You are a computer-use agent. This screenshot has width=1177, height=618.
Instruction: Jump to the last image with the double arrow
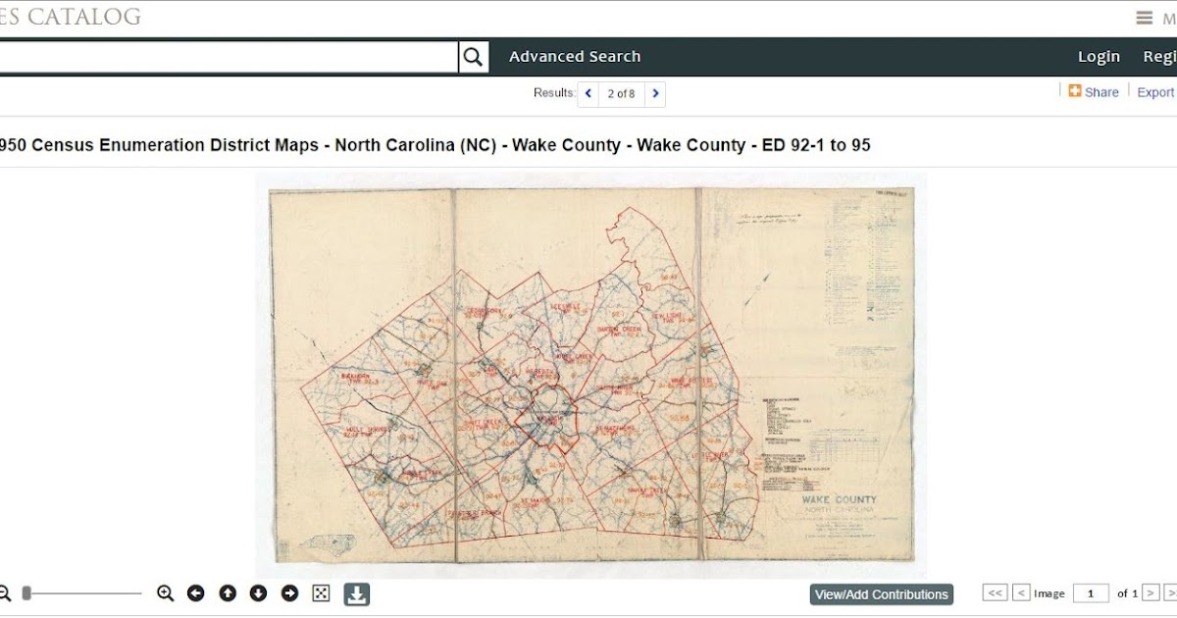point(1174,593)
